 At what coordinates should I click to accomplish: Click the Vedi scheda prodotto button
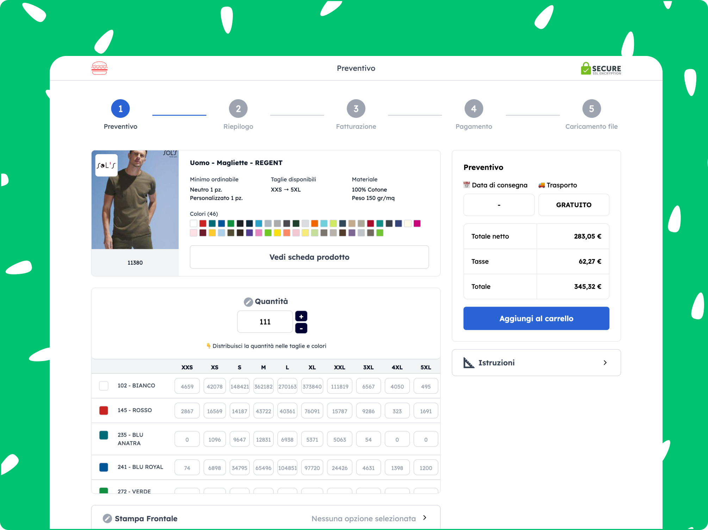pyautogui.click(x=309, y=257)
